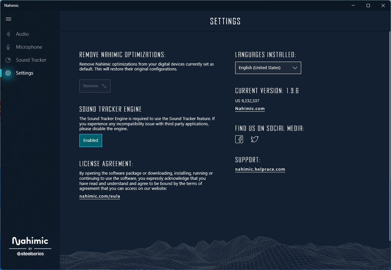391x270 pixels.
Task: Open the Nahimic.com link
Action: click(250, 109)
